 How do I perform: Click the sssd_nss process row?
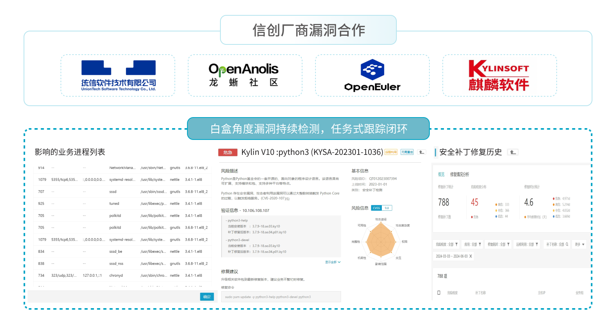click(x=123, y=264)
